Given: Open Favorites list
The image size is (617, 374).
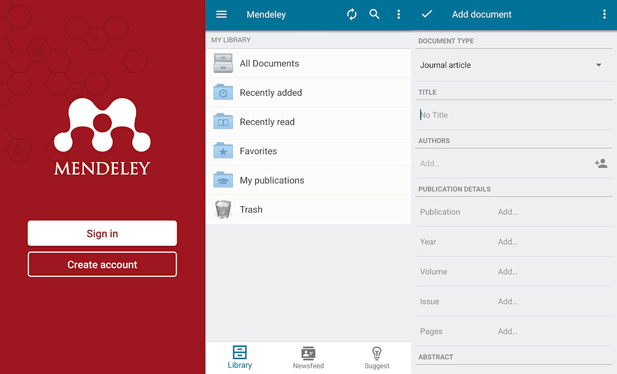Looking at the screenshot, I should (x=308, y=151).
